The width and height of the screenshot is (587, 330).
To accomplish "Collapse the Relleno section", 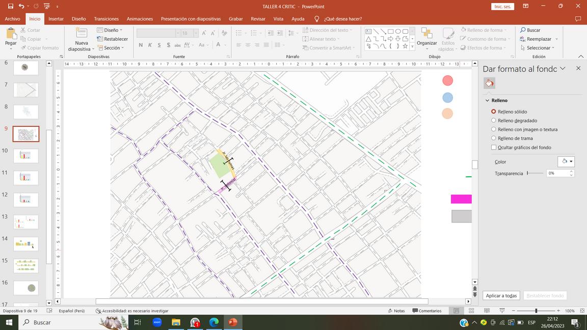I will [487, 101].
